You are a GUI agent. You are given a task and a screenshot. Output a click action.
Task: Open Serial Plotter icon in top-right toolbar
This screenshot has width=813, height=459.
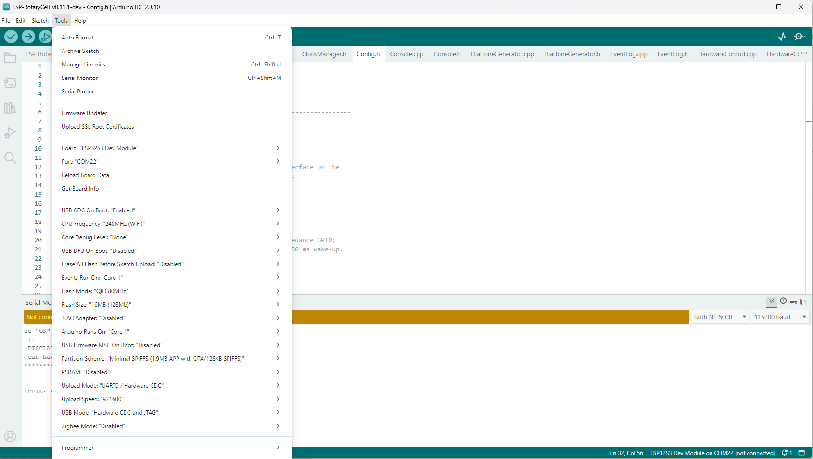point(782,37)
